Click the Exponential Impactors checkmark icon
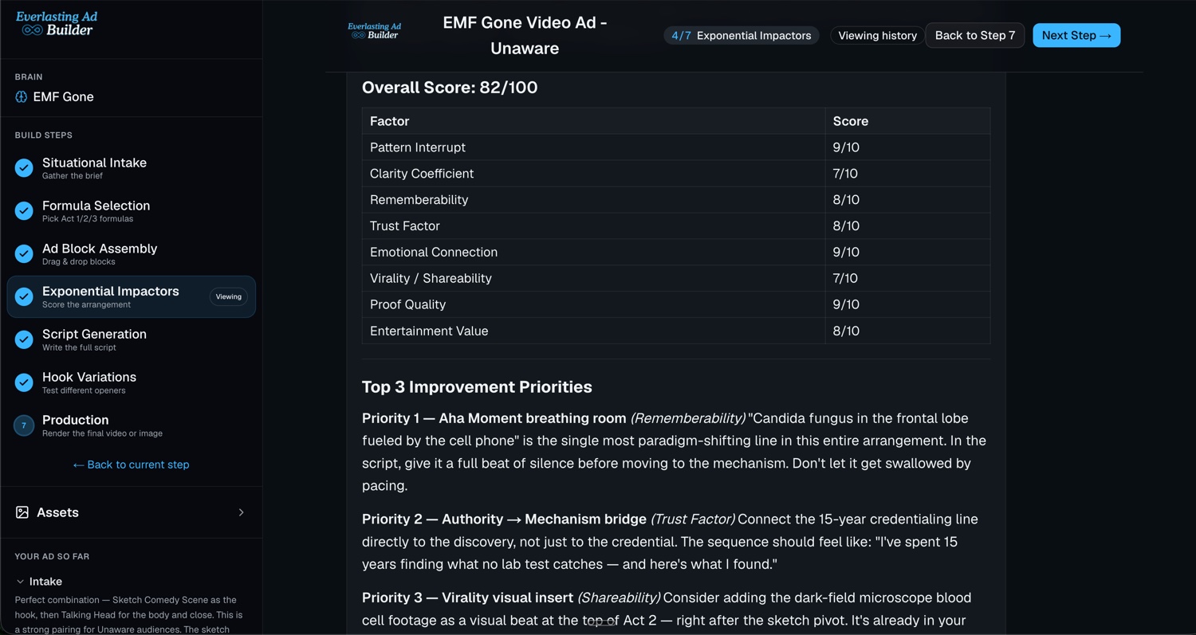Image resolution: width=1196 pixels, height=635 pixels. (x=24, y=296)
